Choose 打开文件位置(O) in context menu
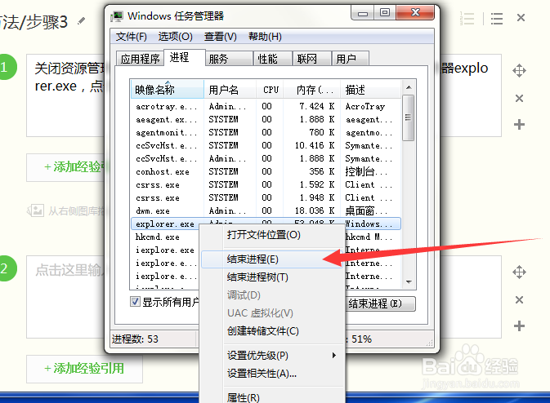Screen dimensions: 550x403 [x=272, y=235]
